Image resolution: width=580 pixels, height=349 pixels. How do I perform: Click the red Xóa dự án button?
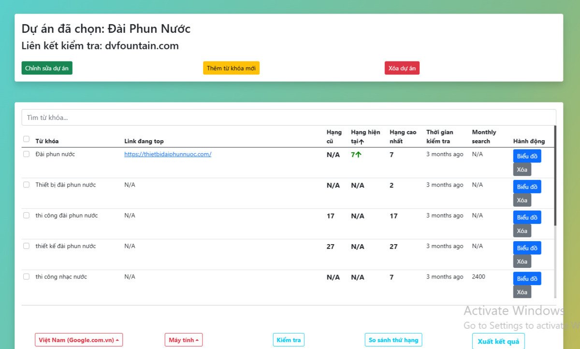pyautogui.click(x=402, y=68)
